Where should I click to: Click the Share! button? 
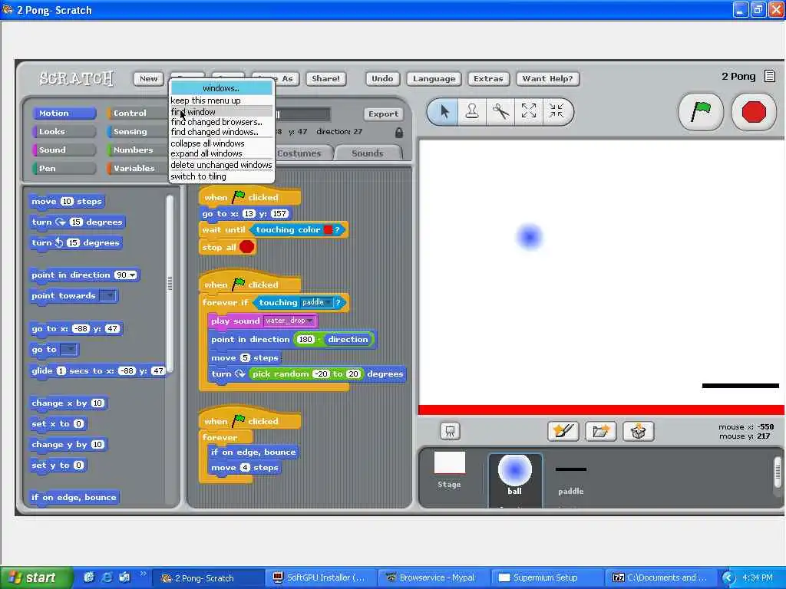tap(325, 79)
